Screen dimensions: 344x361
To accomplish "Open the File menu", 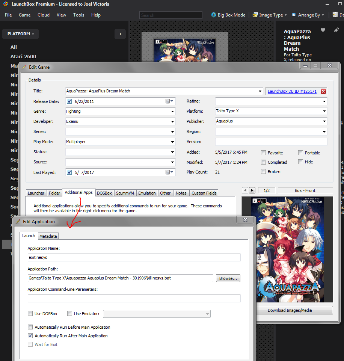I will (8, 15).
